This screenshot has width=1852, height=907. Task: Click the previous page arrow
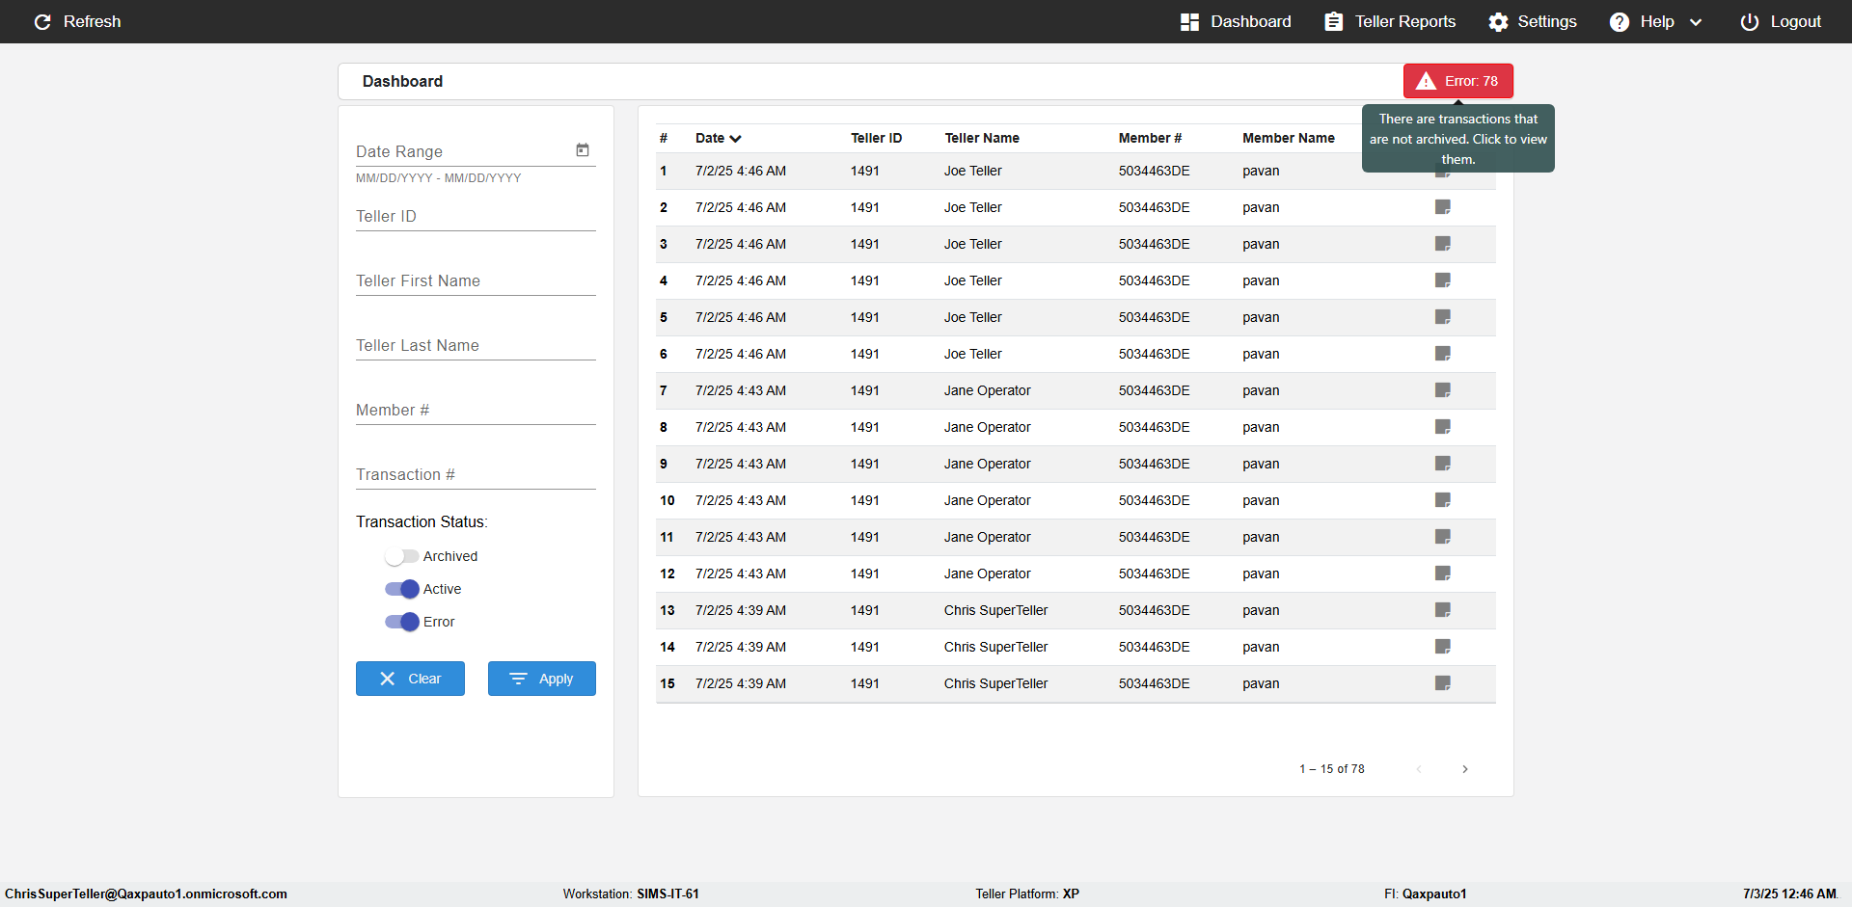click(x=1419, y=769)
